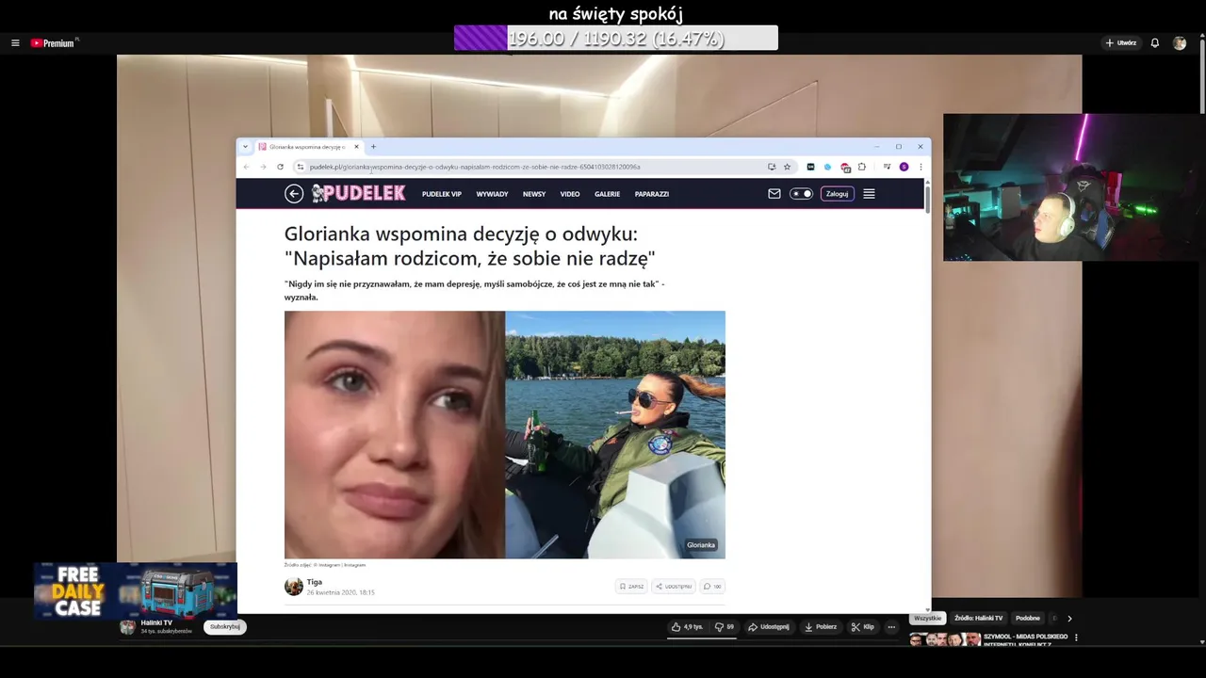Open author Tiga's name link
Screen dimensions: 1206x678
315,582
